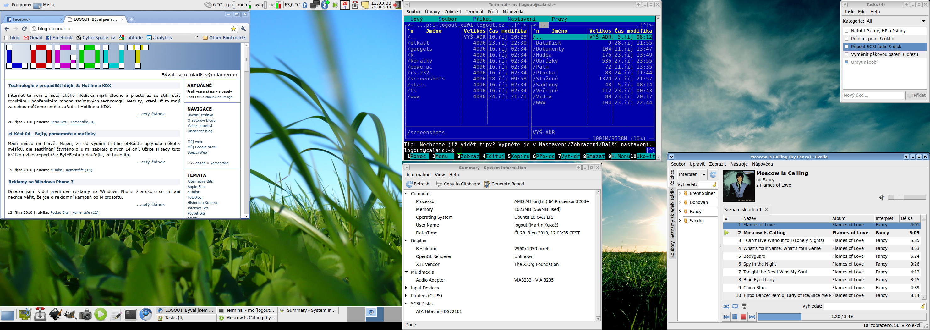Open the Nástroje menu in Exaile
This screenshot has width=930, height=330.
pos(739,164)
